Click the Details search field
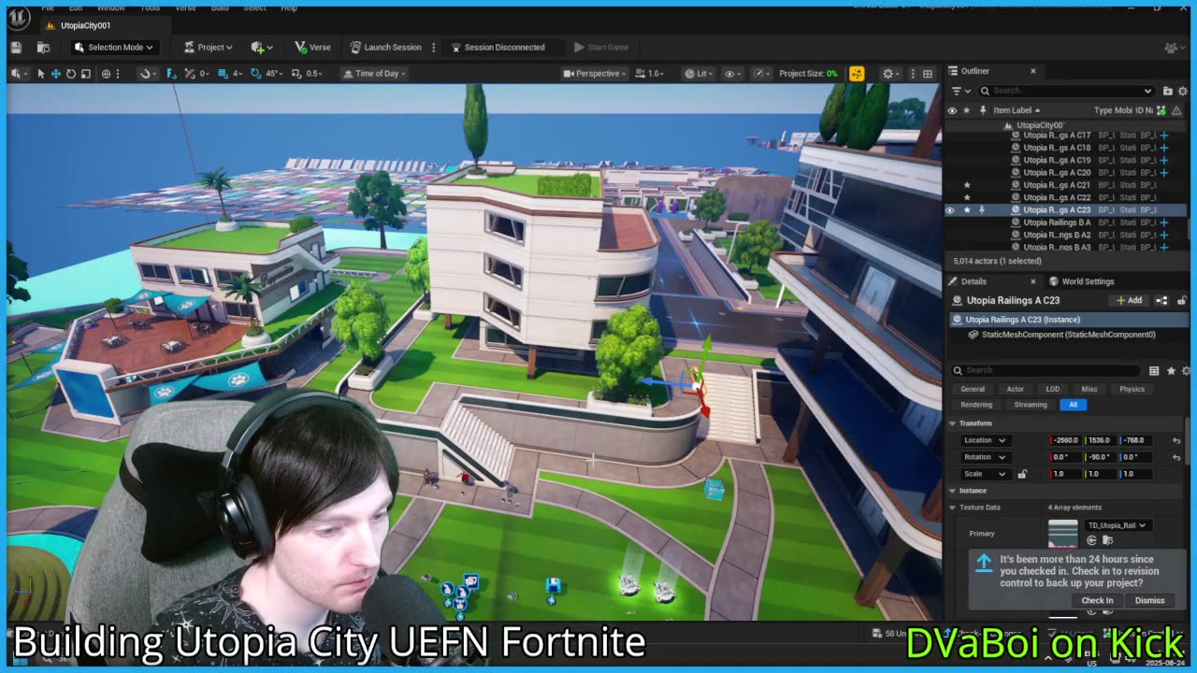 [1046, 370]
